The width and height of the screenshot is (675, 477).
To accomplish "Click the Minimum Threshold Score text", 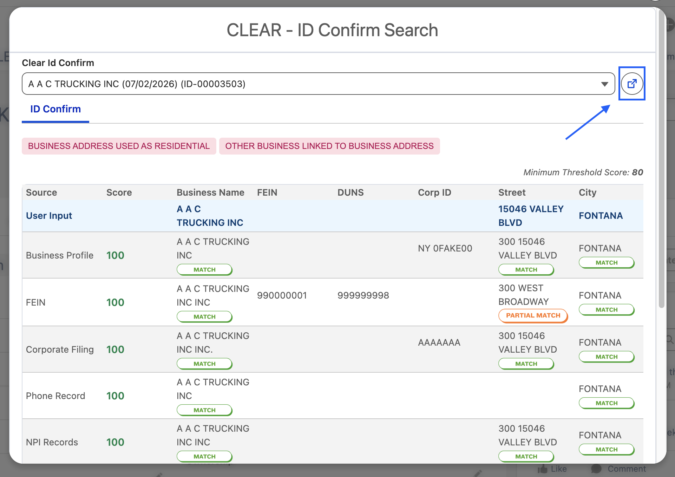I will [583, 172].
